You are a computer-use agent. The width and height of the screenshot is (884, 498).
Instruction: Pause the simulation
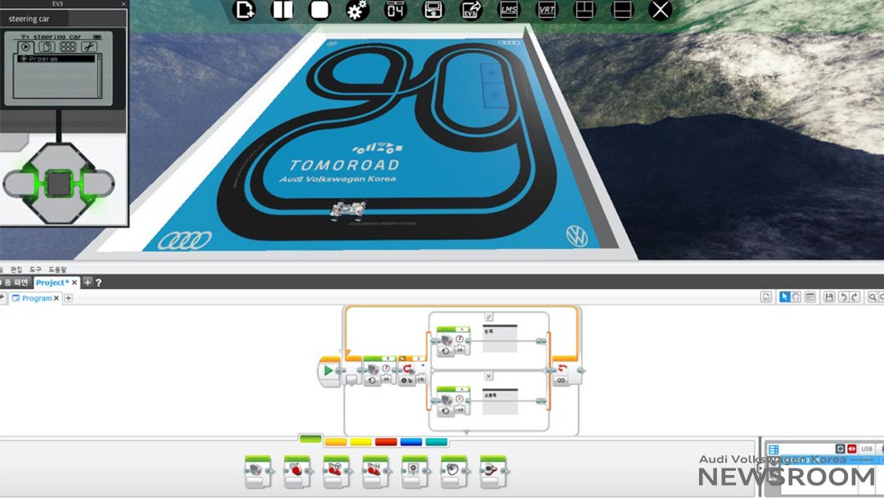(282, 10)
